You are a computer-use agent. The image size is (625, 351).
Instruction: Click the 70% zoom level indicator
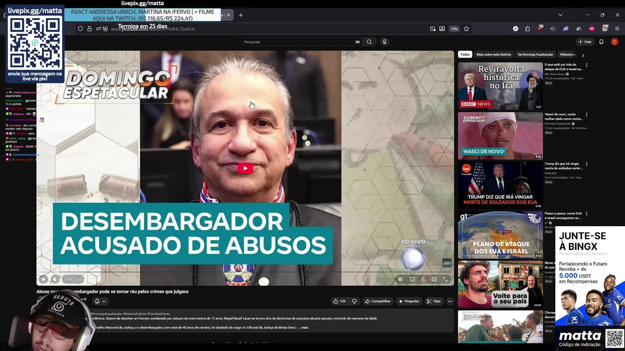coord(454,29)
